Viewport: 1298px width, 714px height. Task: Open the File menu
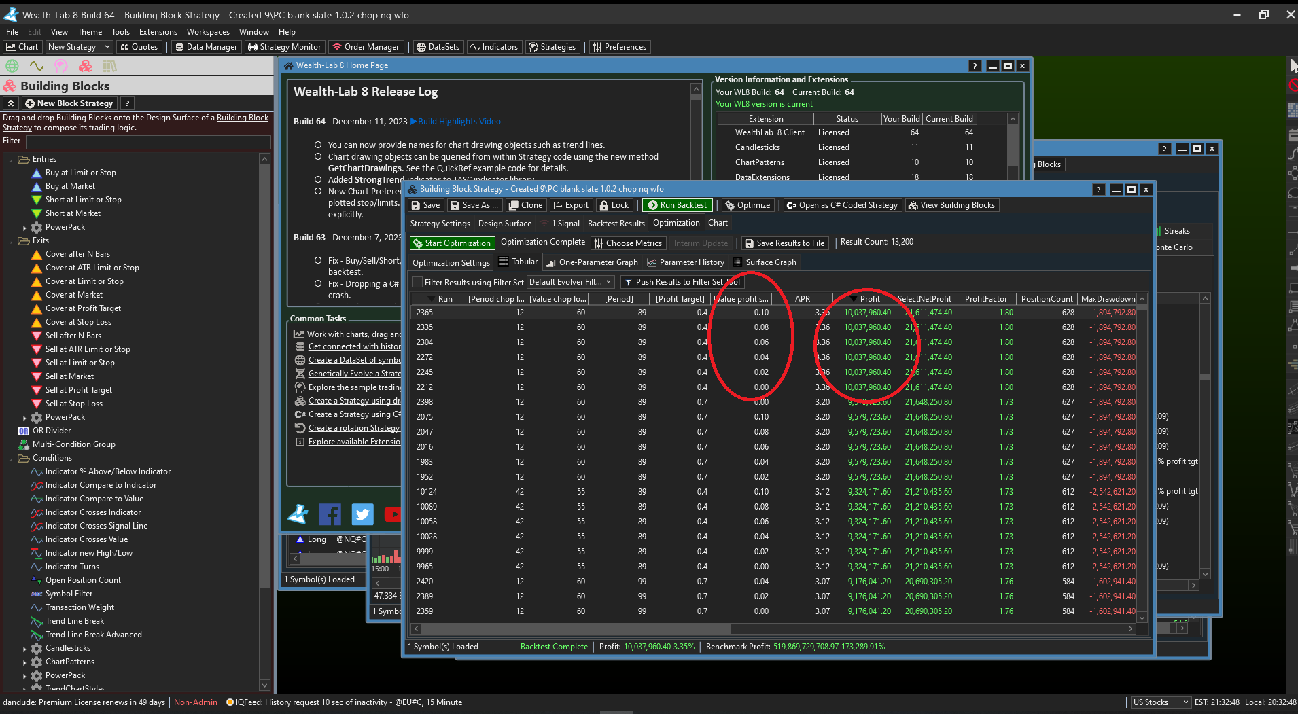tap(12, 32)
